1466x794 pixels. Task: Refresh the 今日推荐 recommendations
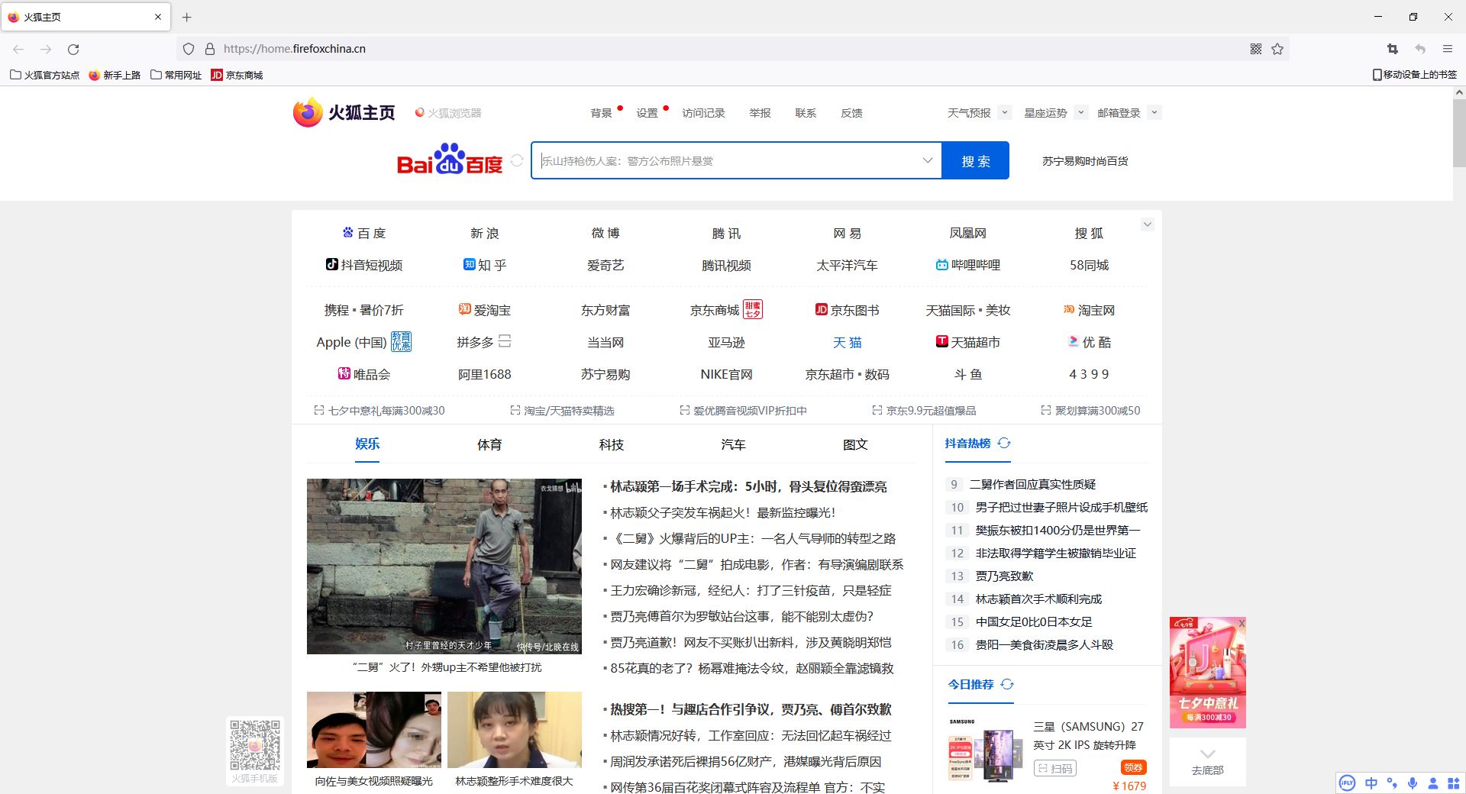[1007, 685]
